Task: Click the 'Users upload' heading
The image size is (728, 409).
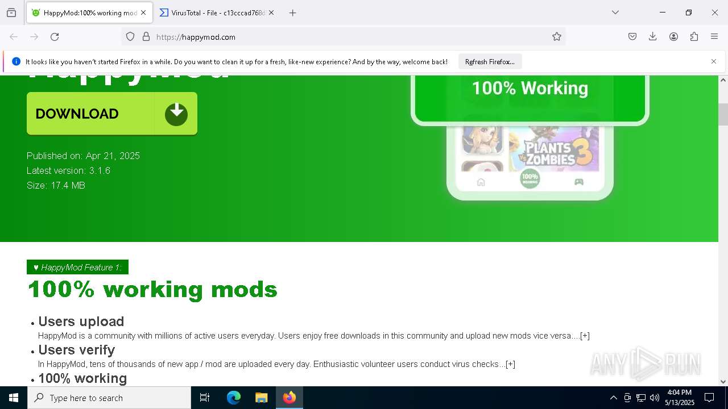Action: 81,322
